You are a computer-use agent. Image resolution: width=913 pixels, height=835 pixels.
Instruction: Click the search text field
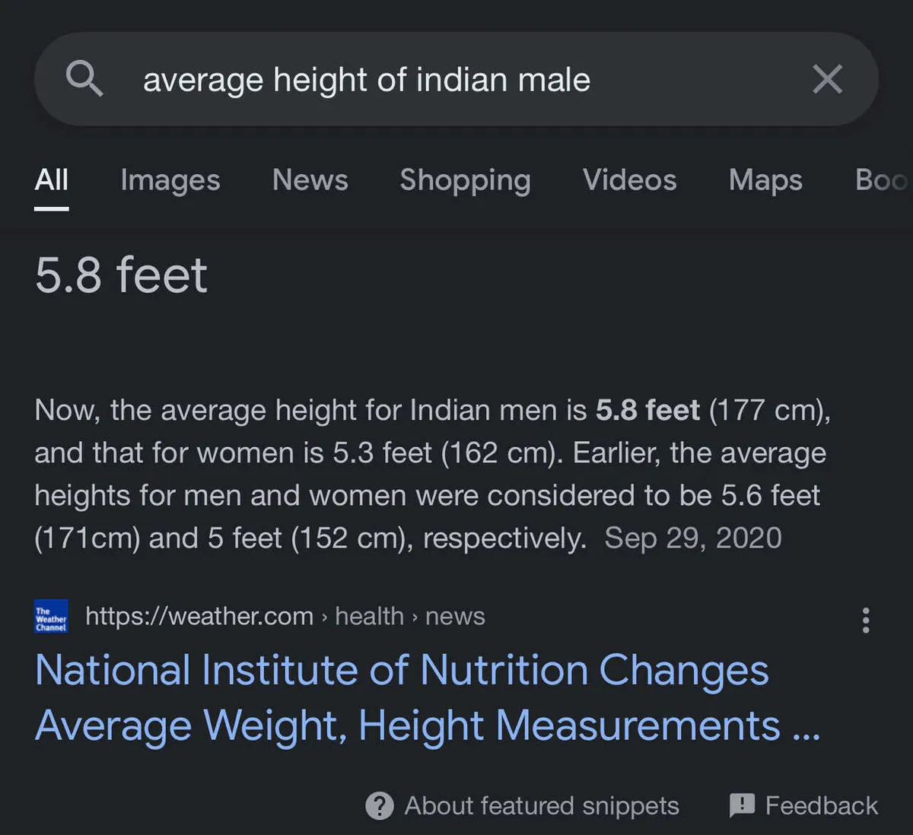pyautogui.click(x=456, y=79)
